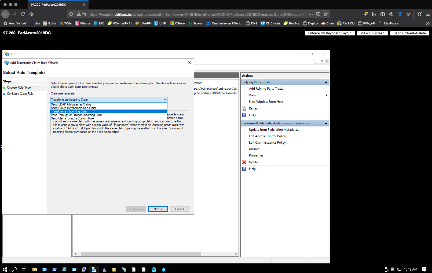Image resolution: width=432 pixels, height=273 pixels.
Task: Open Windows PowerShell from the taskbar
Action: [54, 270]
